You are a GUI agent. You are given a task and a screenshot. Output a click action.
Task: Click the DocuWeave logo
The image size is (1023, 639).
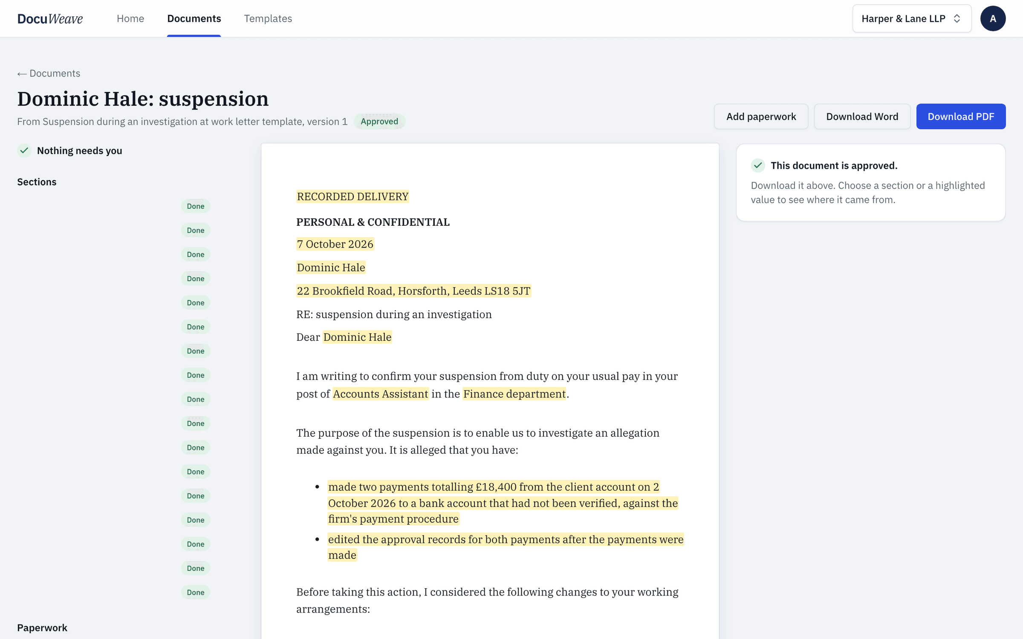point(50,18)
